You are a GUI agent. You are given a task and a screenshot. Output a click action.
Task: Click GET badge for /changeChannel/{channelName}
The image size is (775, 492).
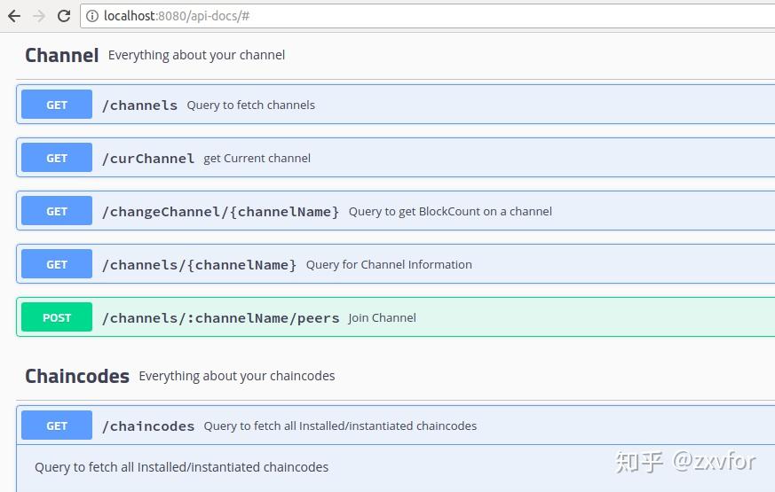coord(57,211)
